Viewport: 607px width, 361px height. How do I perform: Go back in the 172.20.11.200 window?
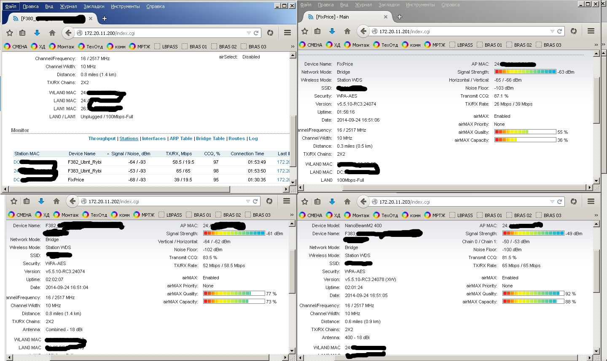pos(68,33)
